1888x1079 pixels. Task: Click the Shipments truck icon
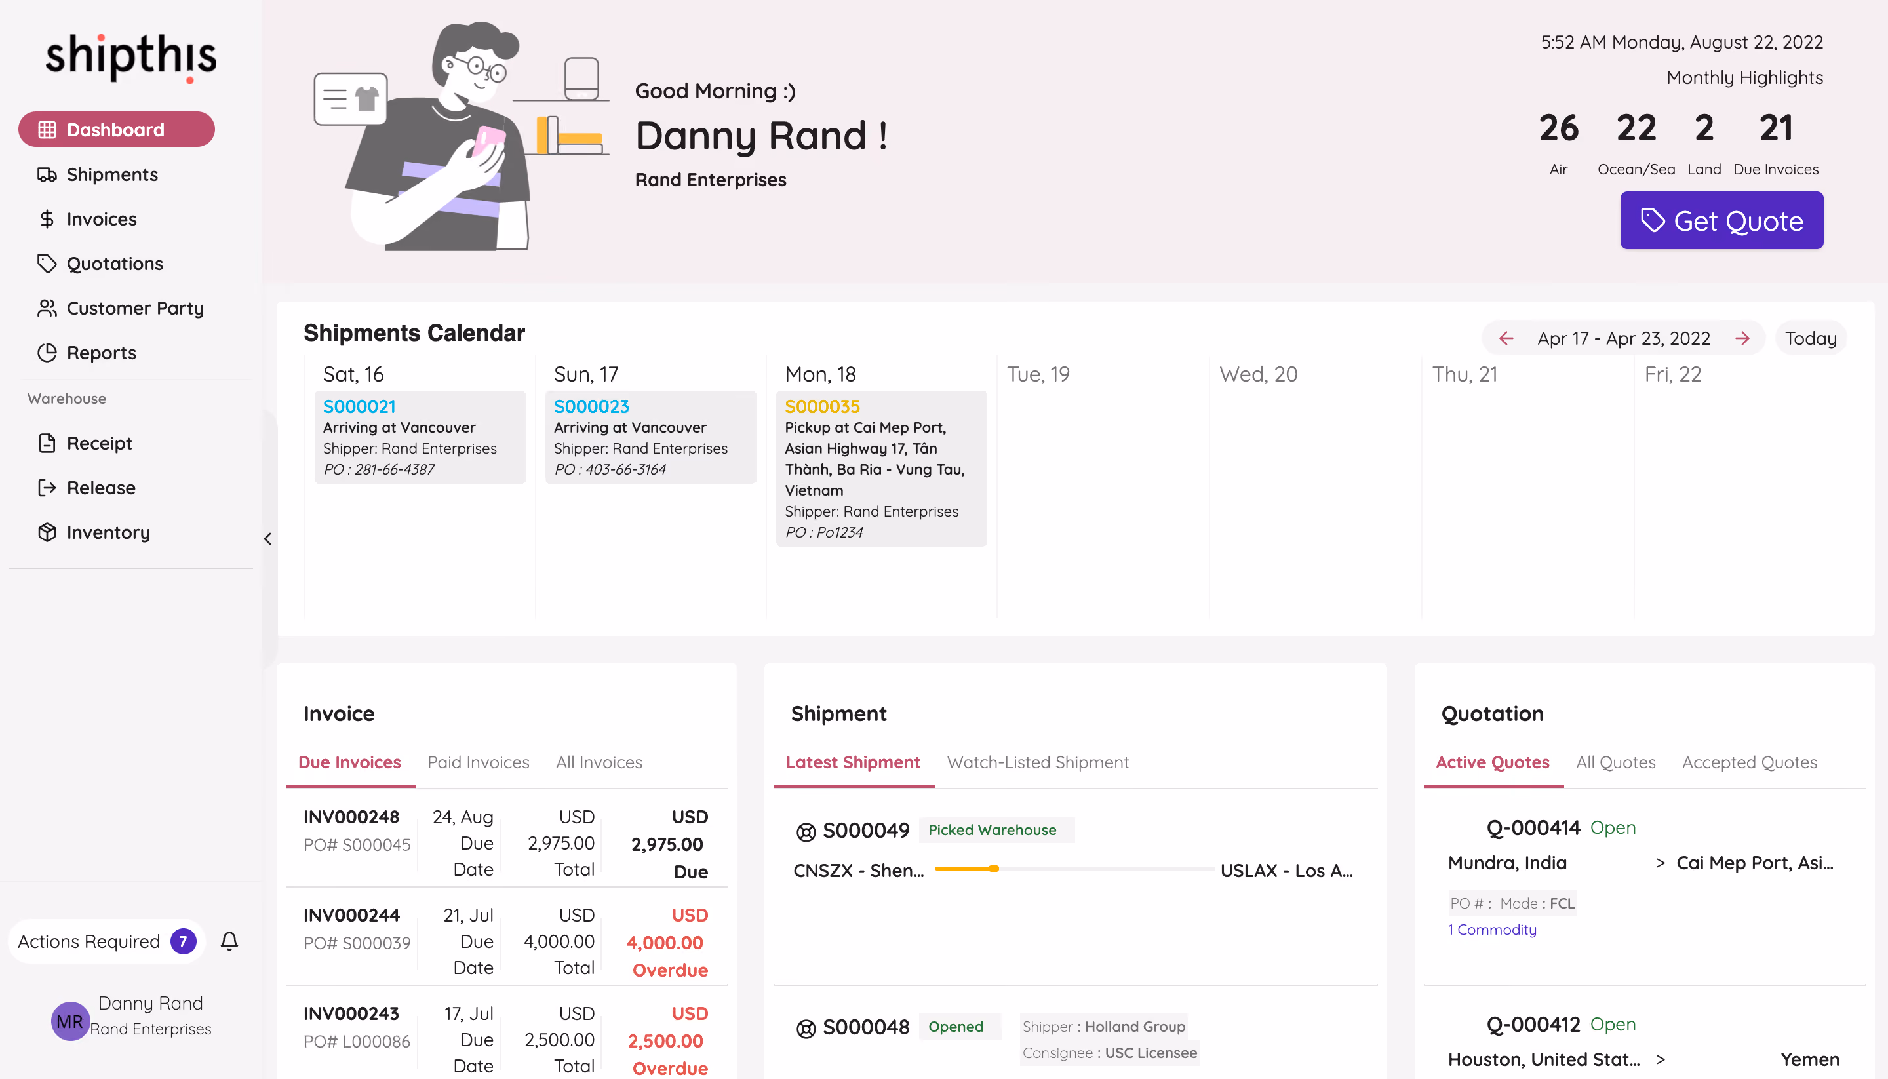pyautogui.click(x=47, y=175)
